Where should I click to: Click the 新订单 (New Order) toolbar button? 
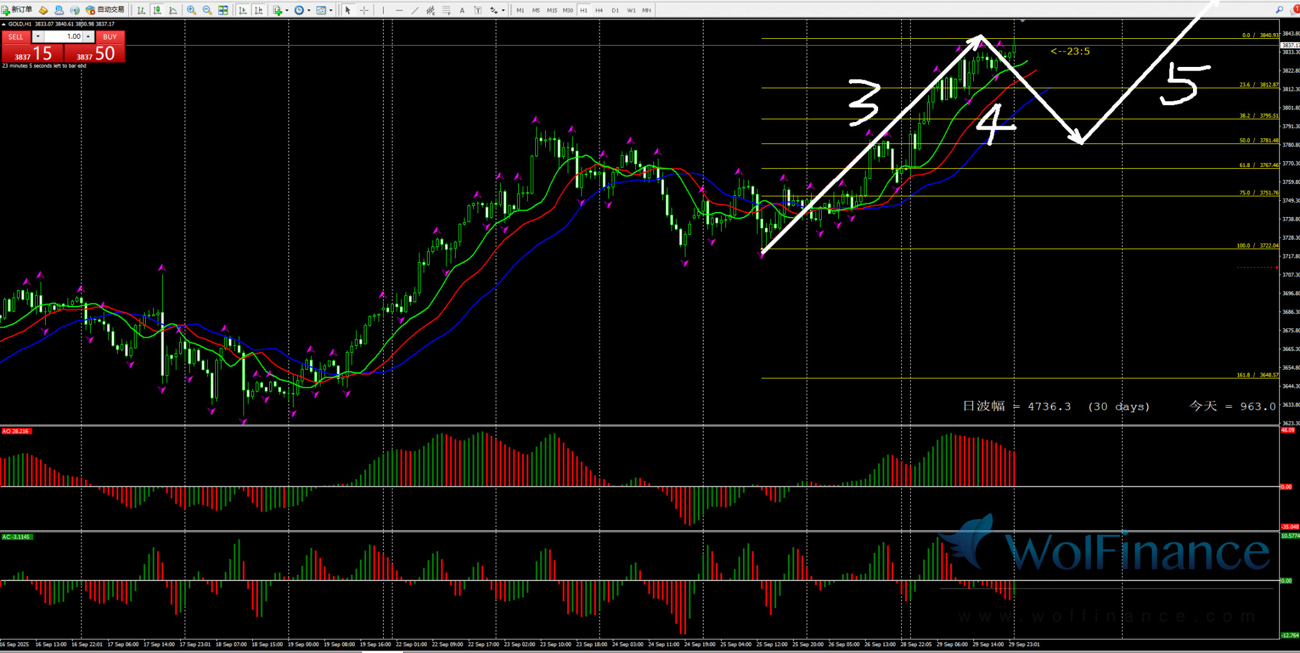(17, 10)
